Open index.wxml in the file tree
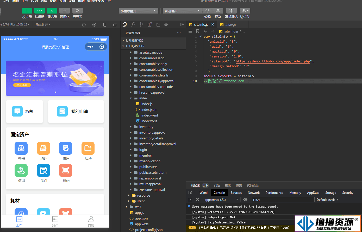Screen dimensions: 362x232 pos(153,115)
